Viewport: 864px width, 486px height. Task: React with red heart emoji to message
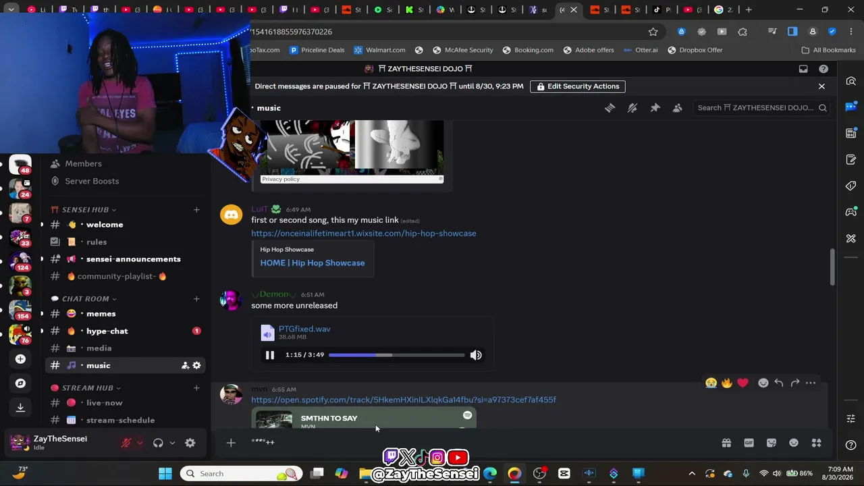(x=743, y=383)
